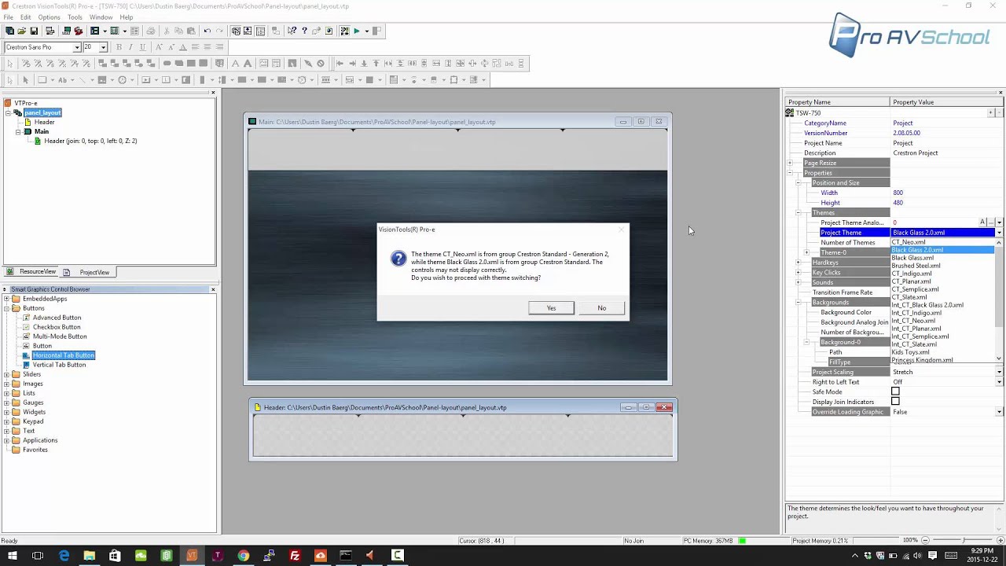Open the Right to Left Text dropdown
Image resolution: width=1006 pixels, height=566 pixels.
tap(999, 382)
